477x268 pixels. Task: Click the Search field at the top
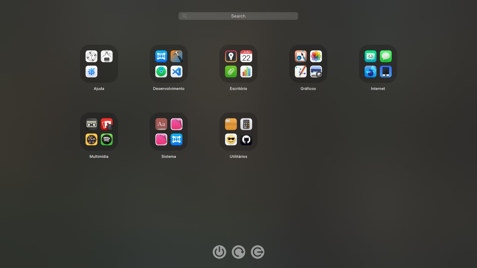238,16
